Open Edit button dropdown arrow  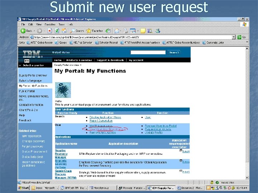click(138, 31)
